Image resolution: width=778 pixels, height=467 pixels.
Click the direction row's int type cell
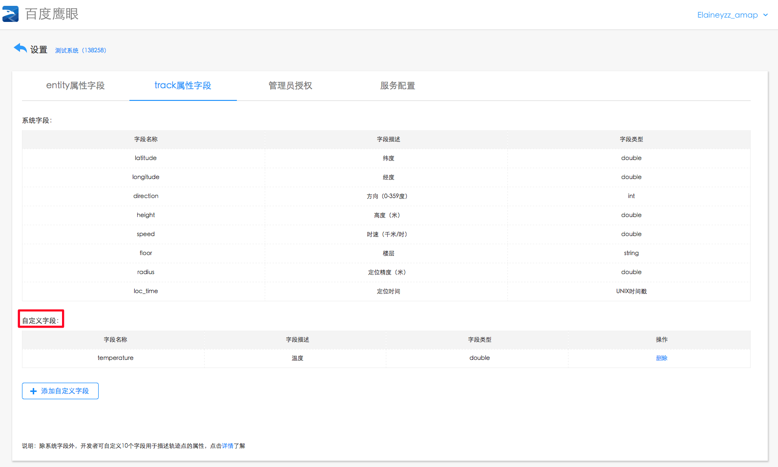[x=631, y=196]
